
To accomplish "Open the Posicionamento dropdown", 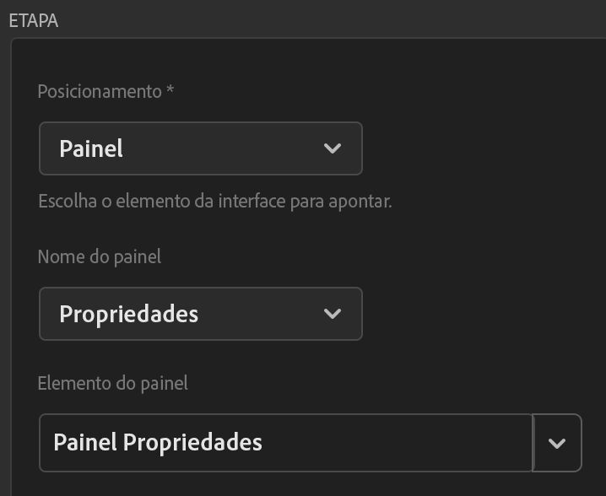I will pyautogui.click(x=200, y=148).
